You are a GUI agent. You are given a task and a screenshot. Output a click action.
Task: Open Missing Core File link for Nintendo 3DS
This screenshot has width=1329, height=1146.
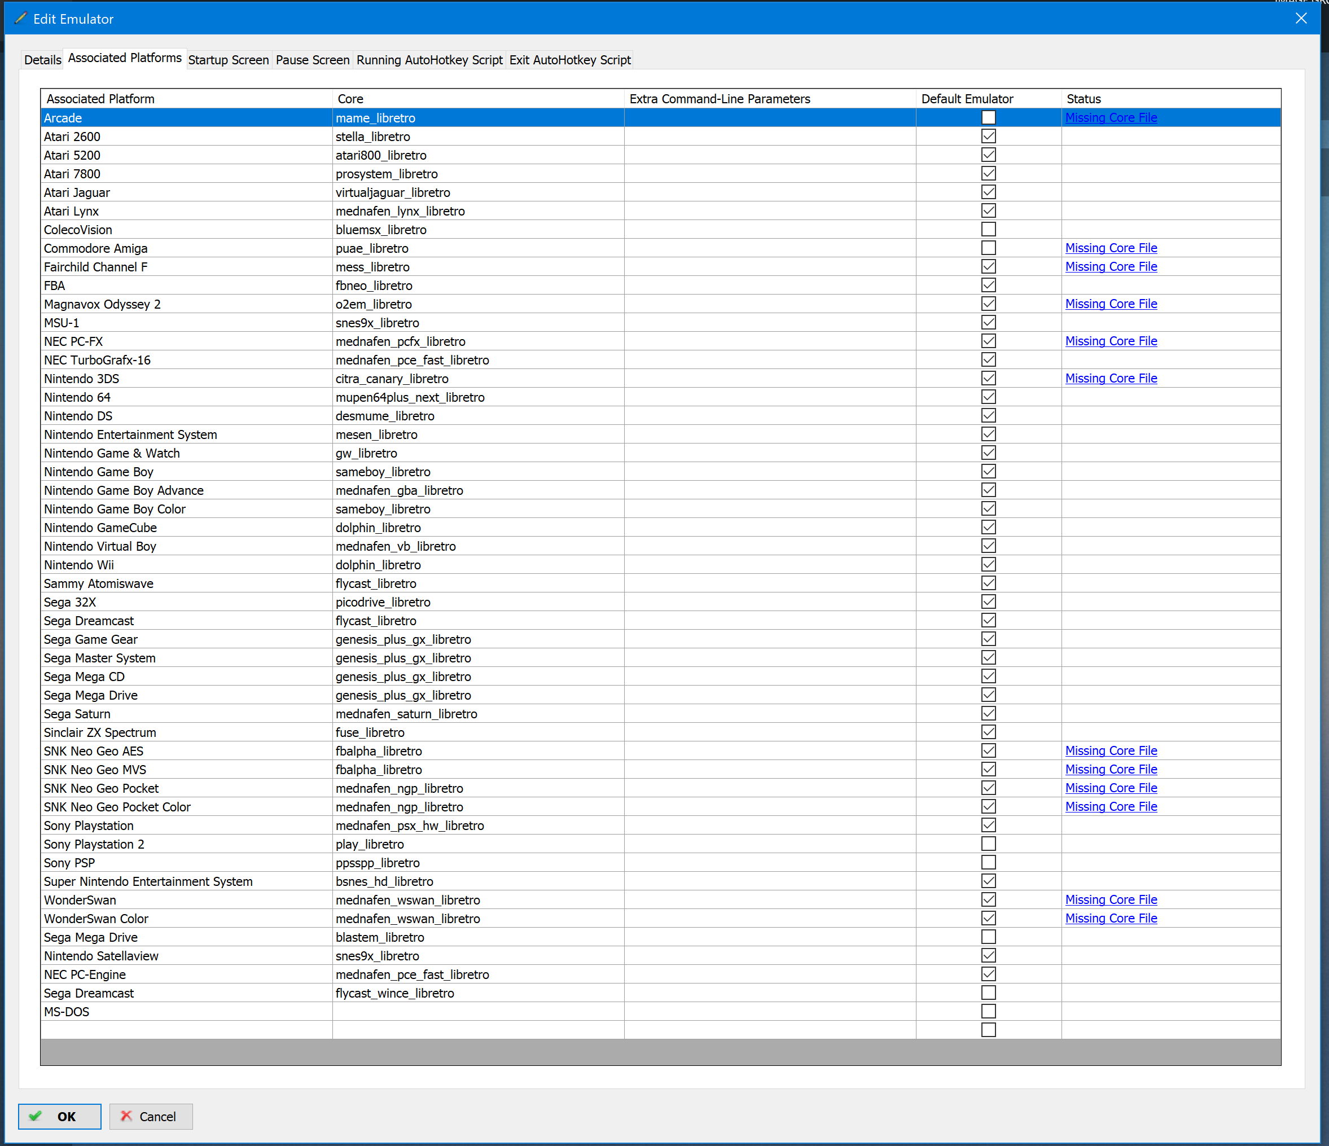[1111, 377]
